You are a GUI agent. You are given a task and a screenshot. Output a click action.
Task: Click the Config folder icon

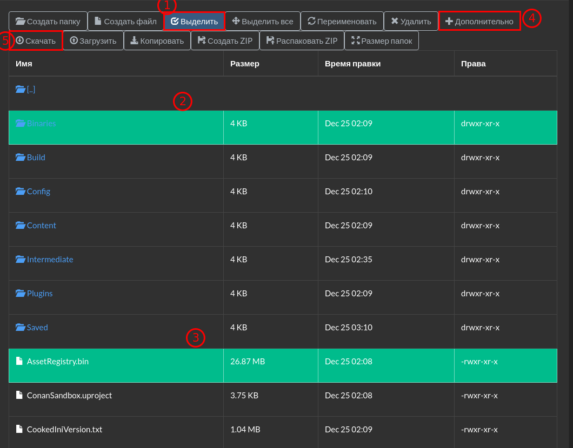pyautogui.click(x=20, y=191)
